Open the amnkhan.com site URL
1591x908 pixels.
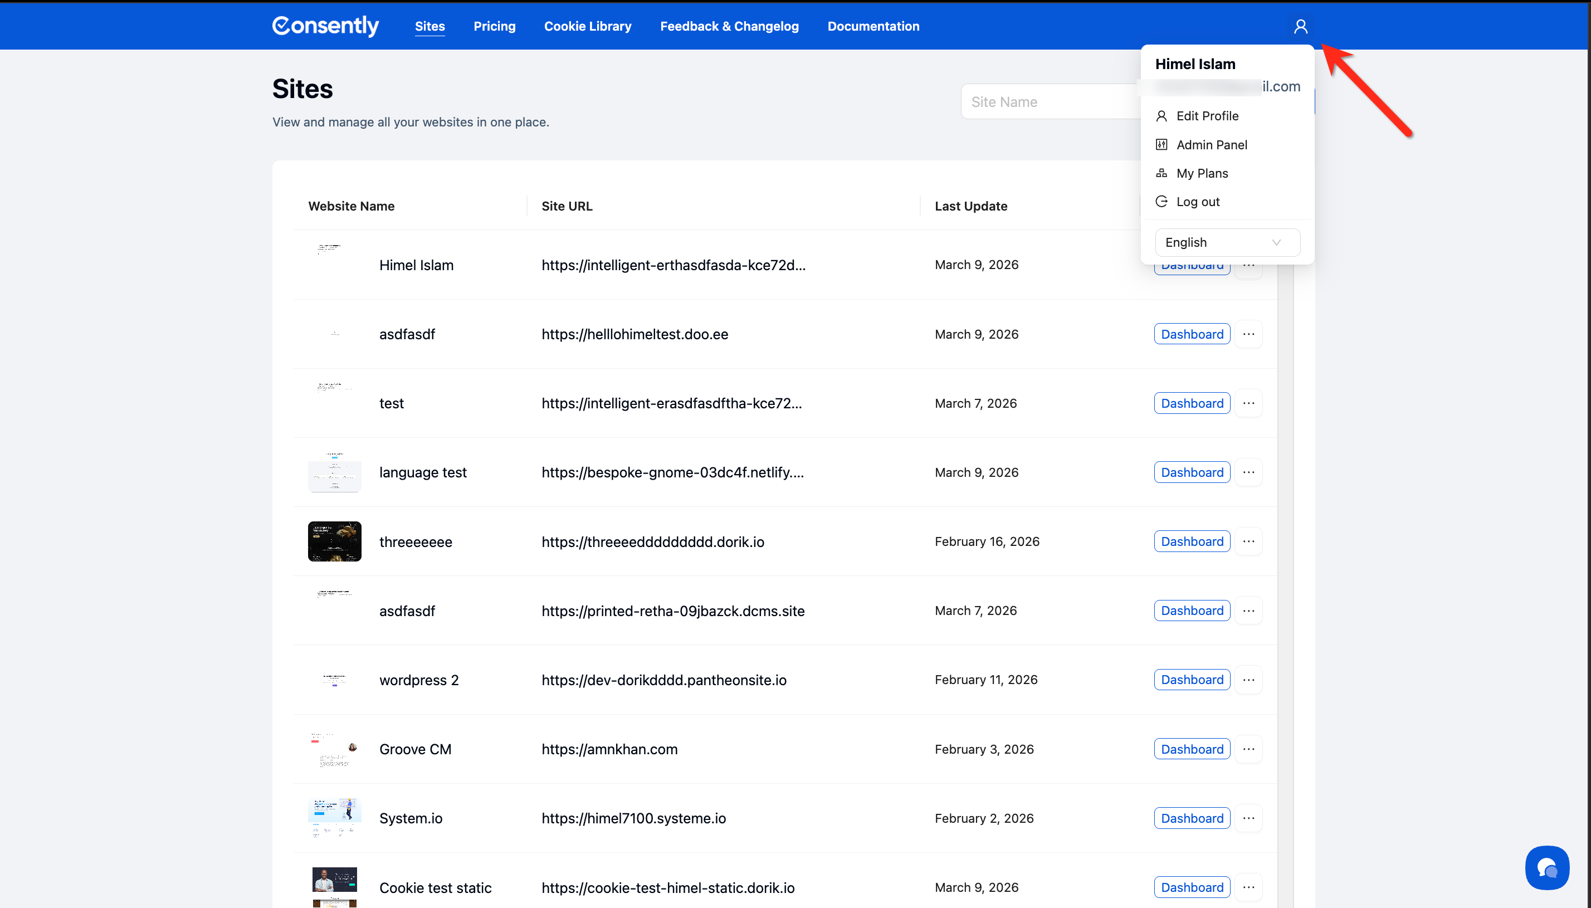[609, 749]
